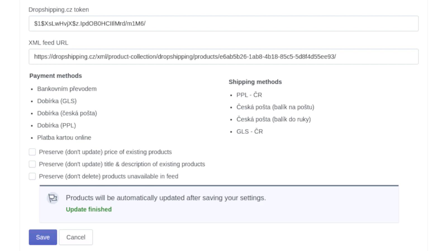Click the flag icon in update banner
This screenshot has height=251, width=447.
click(53, 198)
